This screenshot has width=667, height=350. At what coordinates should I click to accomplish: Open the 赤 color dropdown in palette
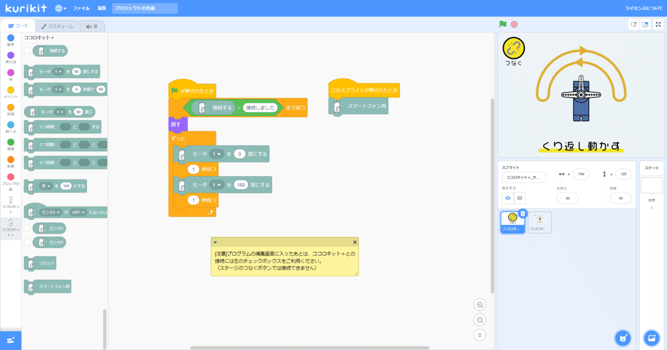coord(46,186)
